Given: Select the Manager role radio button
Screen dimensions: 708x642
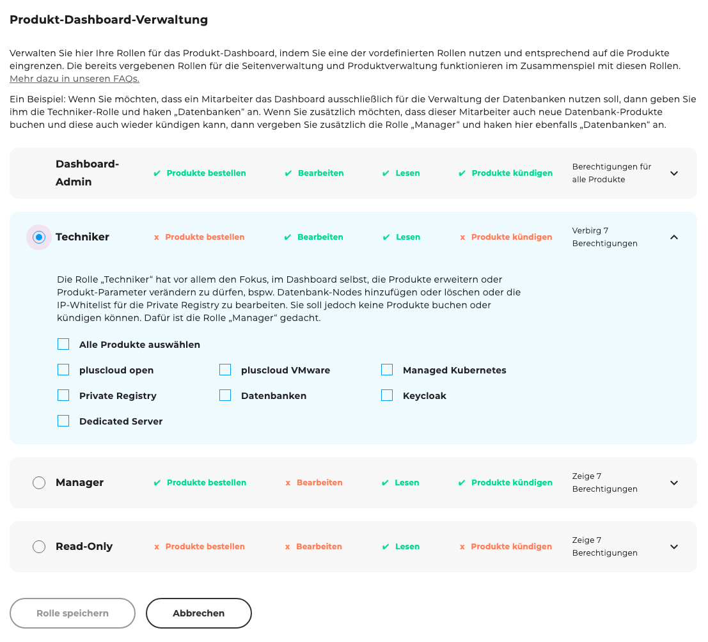Looking at the screenshot, I should pyautogui.click(x=38, y=482).
